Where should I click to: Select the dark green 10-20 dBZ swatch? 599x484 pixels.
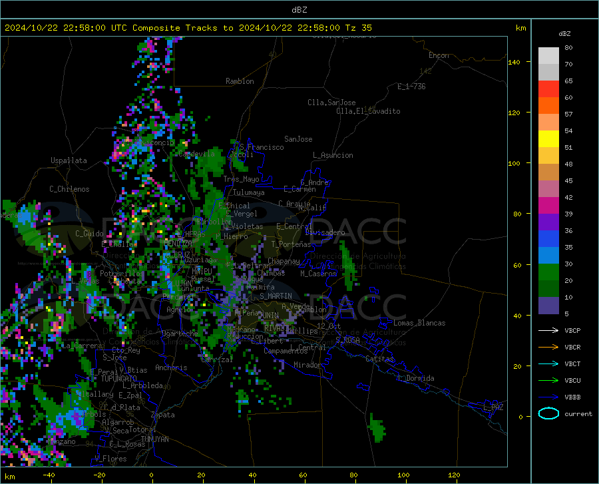[548, 289]
